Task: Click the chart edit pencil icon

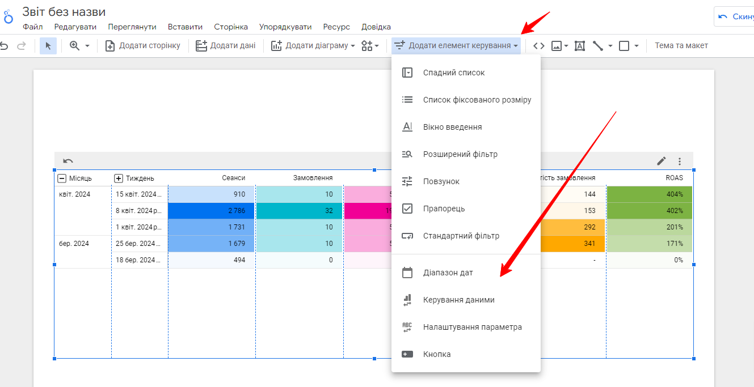Action: 662,161
